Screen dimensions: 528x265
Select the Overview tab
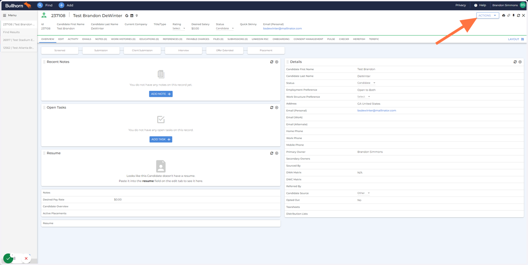(48, 39)
